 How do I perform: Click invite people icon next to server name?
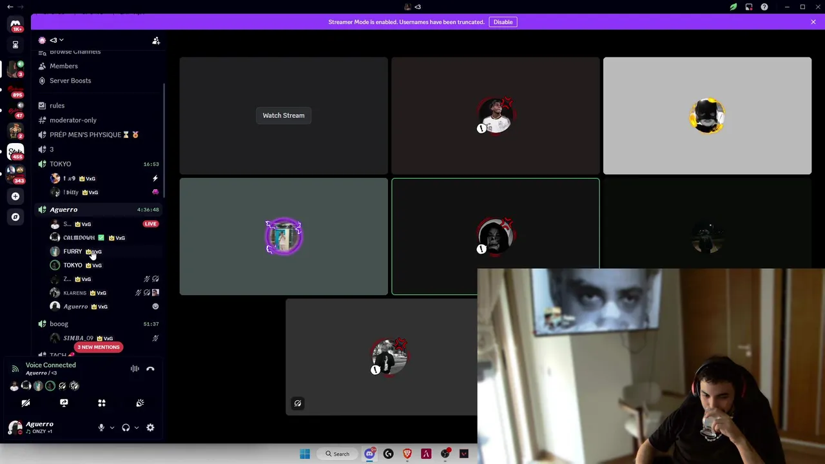155,41
